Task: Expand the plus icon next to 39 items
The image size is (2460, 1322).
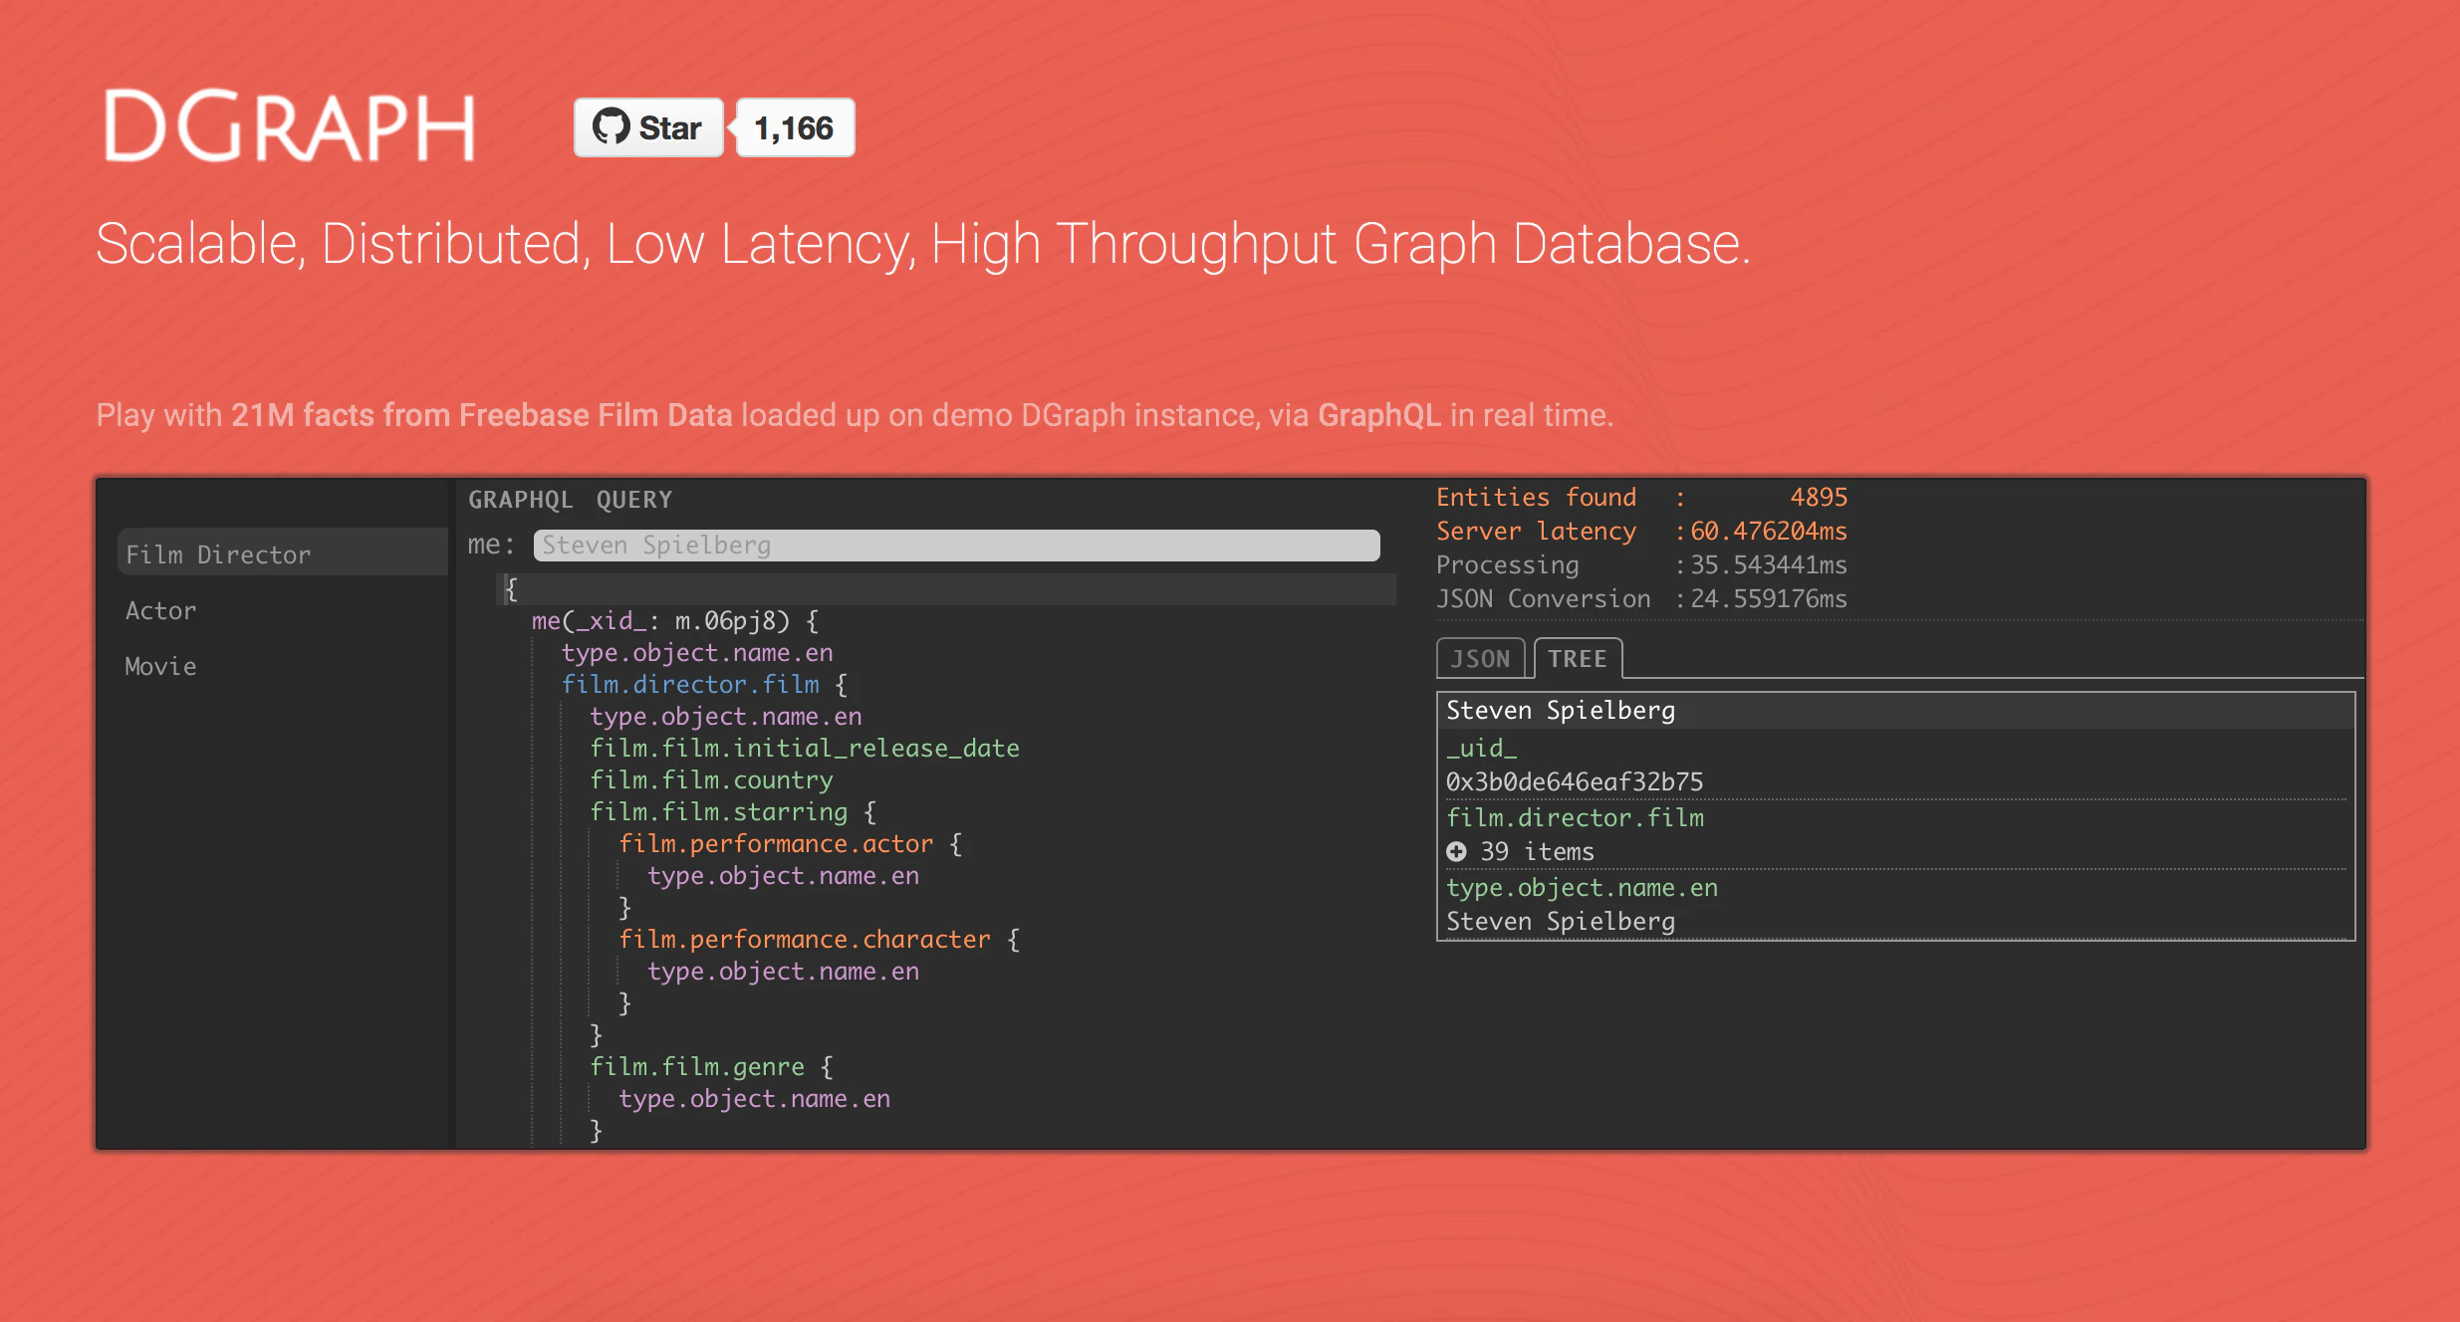Action: pos(1458,851)
